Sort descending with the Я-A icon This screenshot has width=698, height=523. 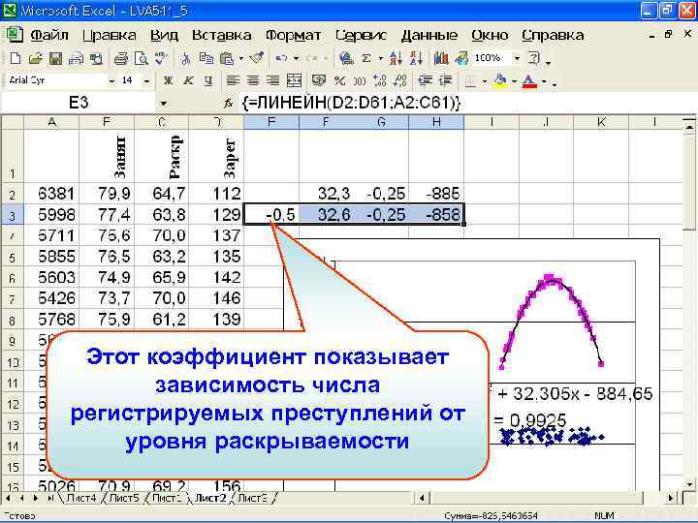[416, 58]
